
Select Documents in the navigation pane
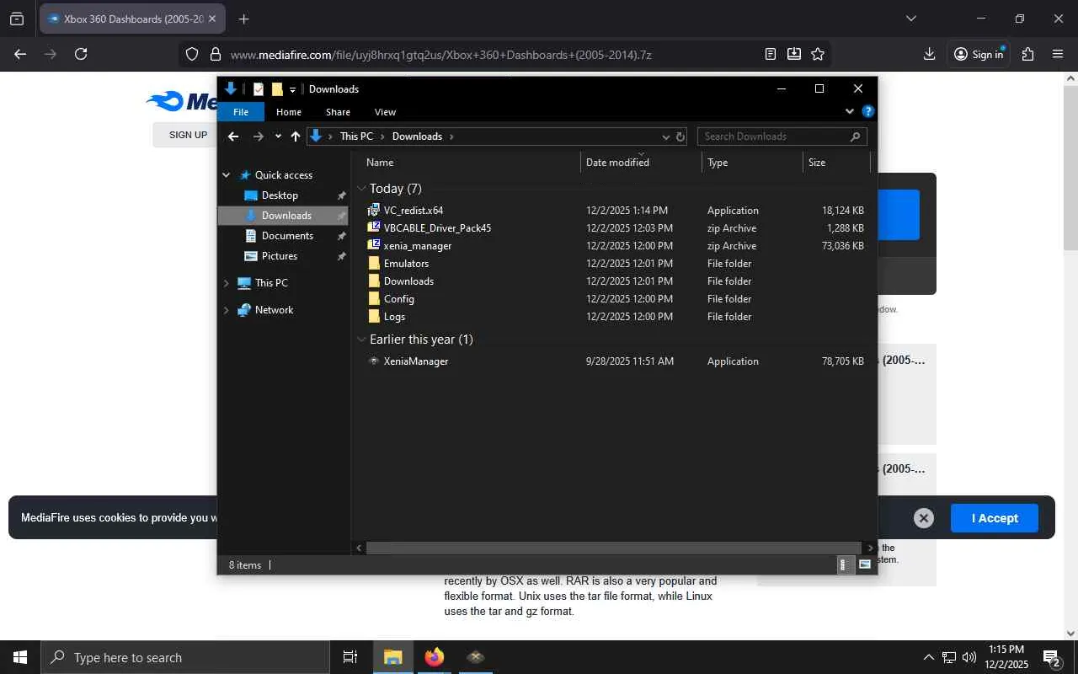(287, 236)
